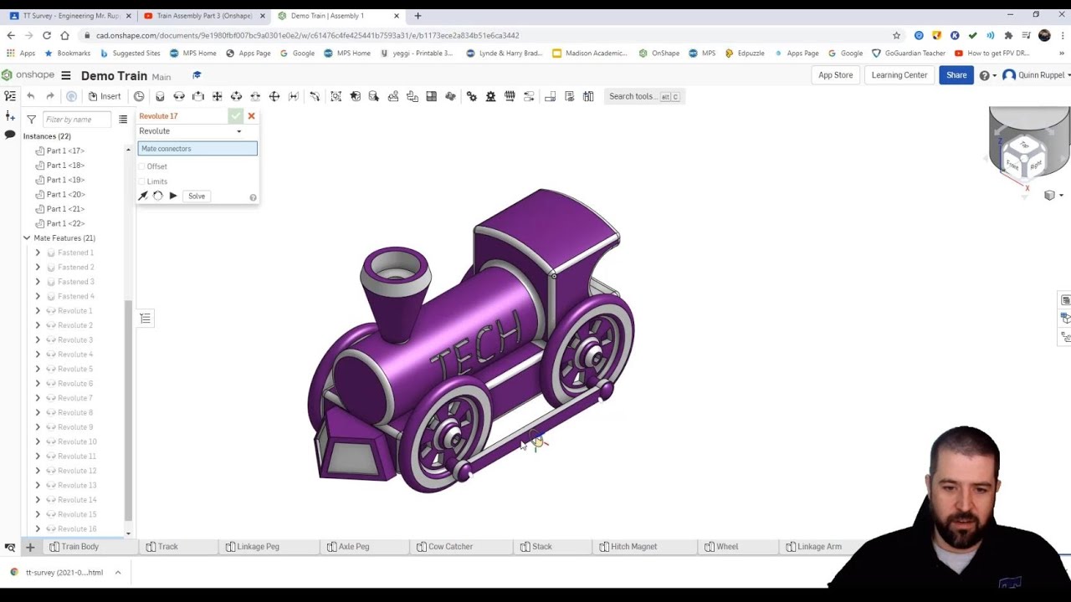Screen dimensions: 1071x602
Task: Toggle the list view icon beside filter
Action: (x=123, y=120)
